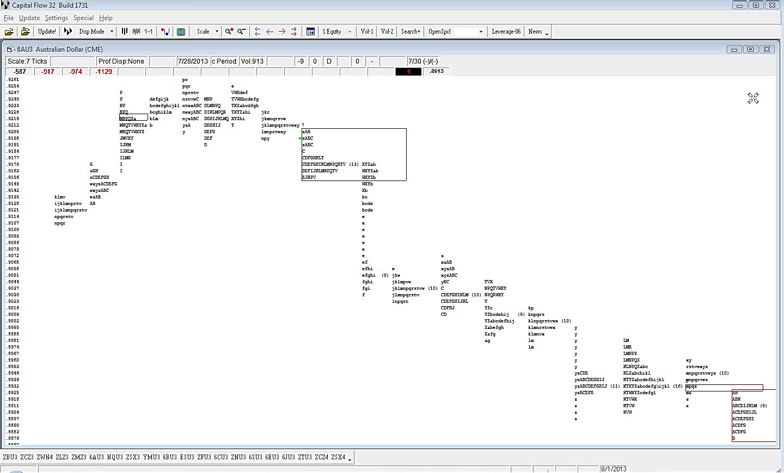Screen dimensions: 784x473
Task: Click the single red right arrow
Action: point(282,32)
